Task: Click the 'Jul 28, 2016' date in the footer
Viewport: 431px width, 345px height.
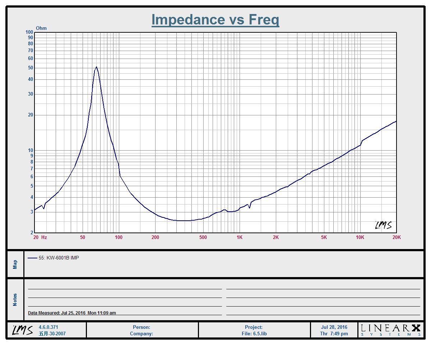Action: point(334,327)
